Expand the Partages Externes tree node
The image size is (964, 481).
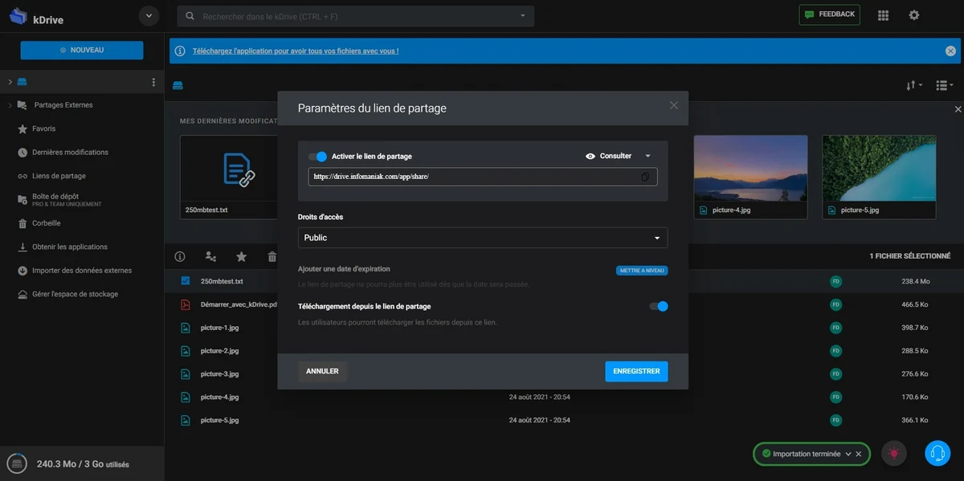click(x=10, y=105)
